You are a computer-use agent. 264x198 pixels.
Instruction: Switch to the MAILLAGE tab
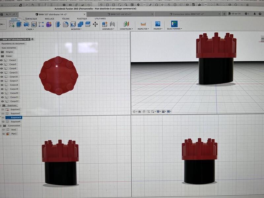point(49,19)
